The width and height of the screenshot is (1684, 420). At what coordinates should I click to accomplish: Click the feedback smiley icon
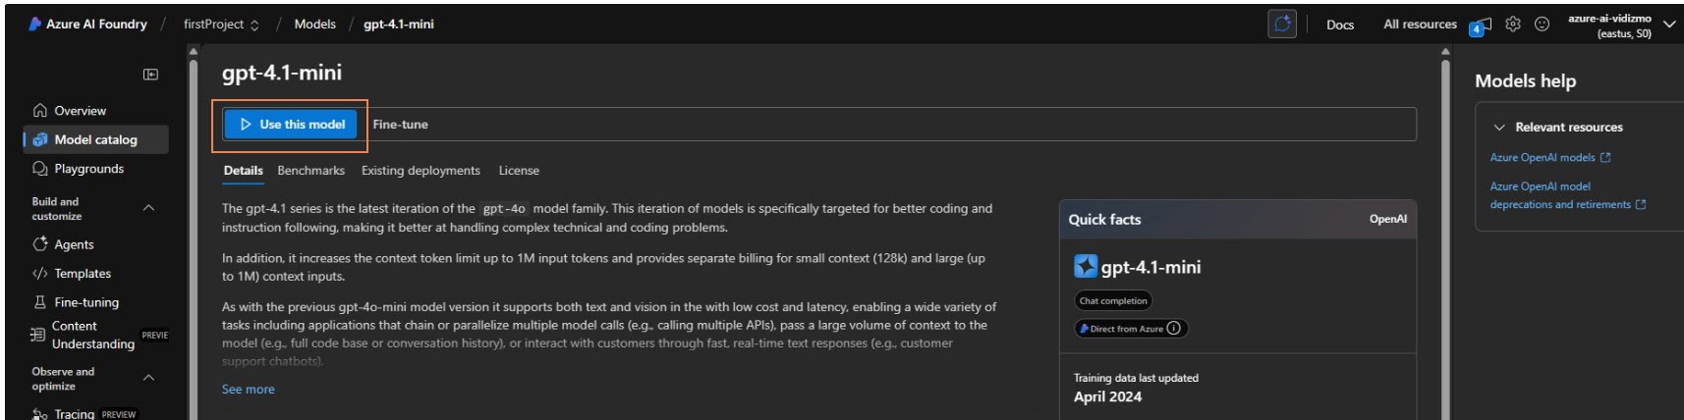point(1542,25)
